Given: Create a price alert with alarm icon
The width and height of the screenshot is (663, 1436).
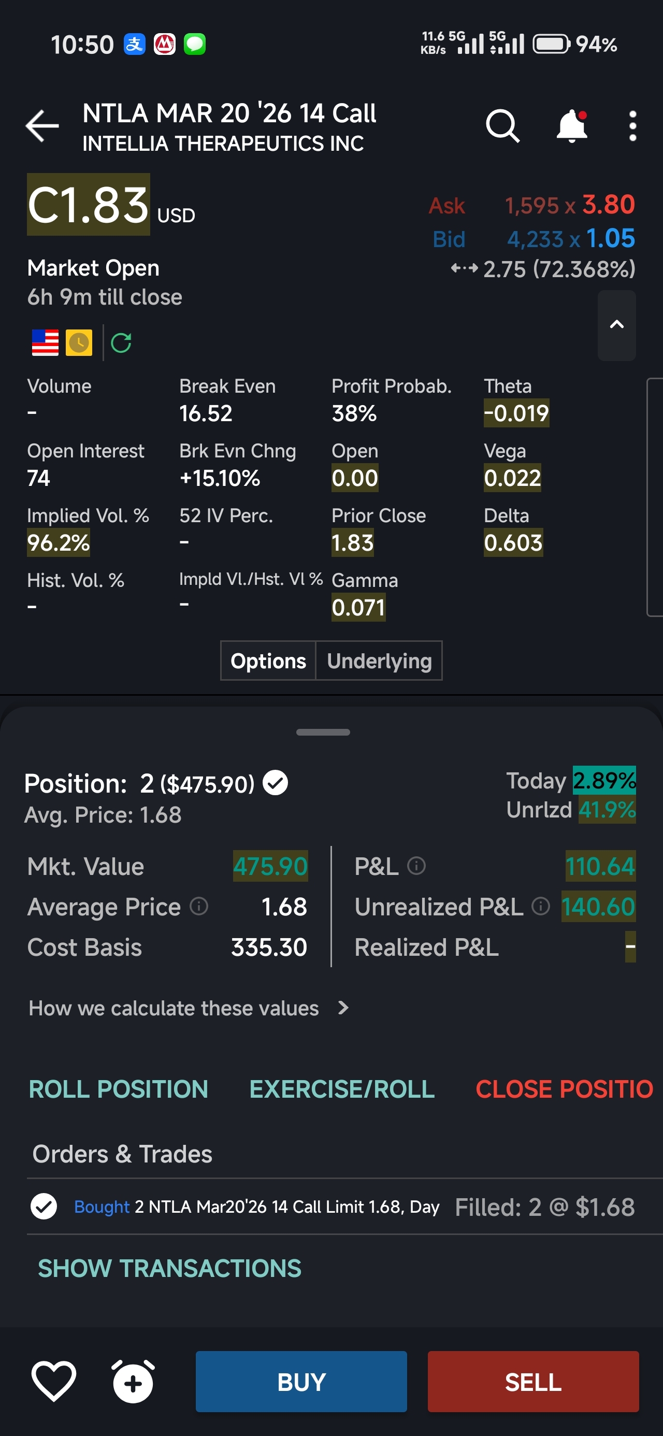Looking at the screenshot, I should point(133,1382).
